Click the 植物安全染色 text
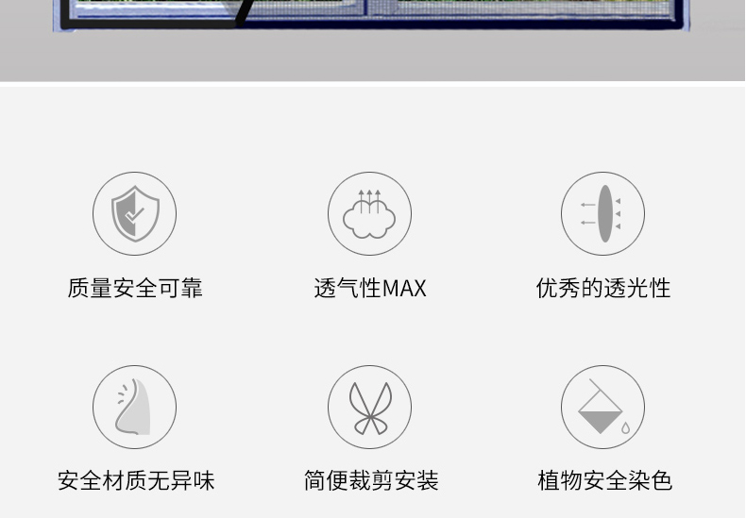746x518 pixels. 604,480
